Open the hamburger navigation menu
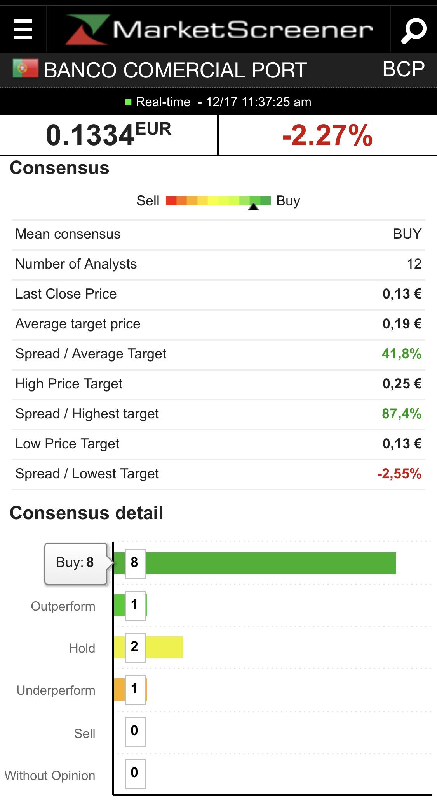 pyautogui.click(x=23, y=30)
